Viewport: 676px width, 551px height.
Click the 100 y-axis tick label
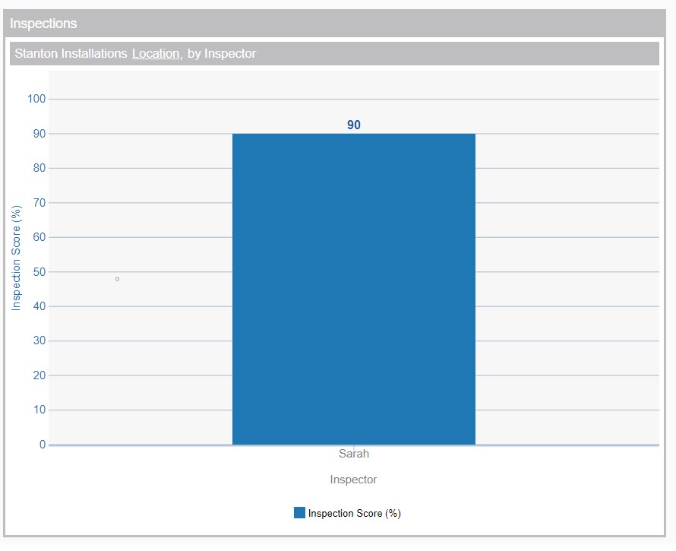36,99
